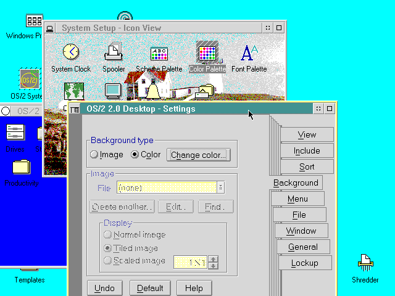Open the Font Palette icon
This screenshot has width=395, height=296.
[249, 52]
